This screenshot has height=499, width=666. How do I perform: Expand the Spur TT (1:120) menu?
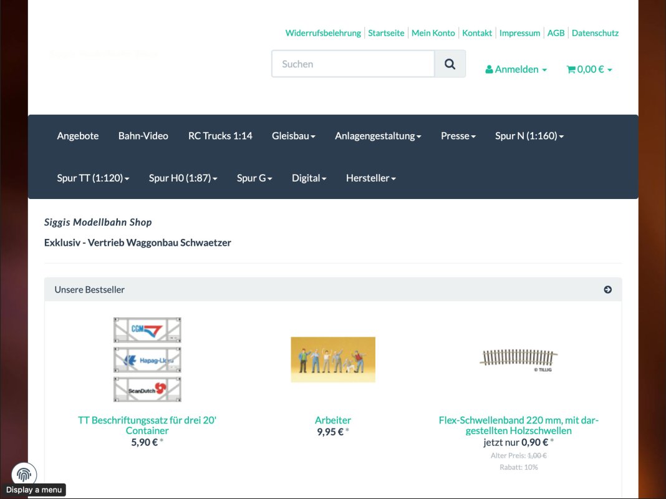(x=93, y=178)
